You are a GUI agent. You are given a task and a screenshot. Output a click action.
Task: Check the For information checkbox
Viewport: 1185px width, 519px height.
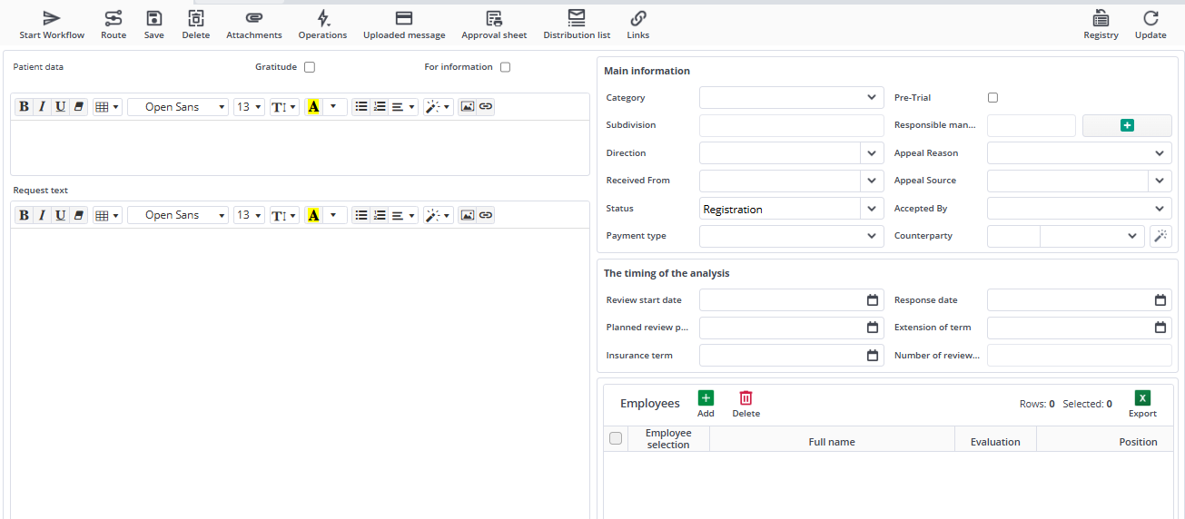(506, 67)
